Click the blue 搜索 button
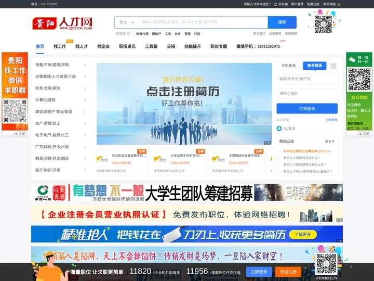The image size is (374, 281). pos(282,22)
